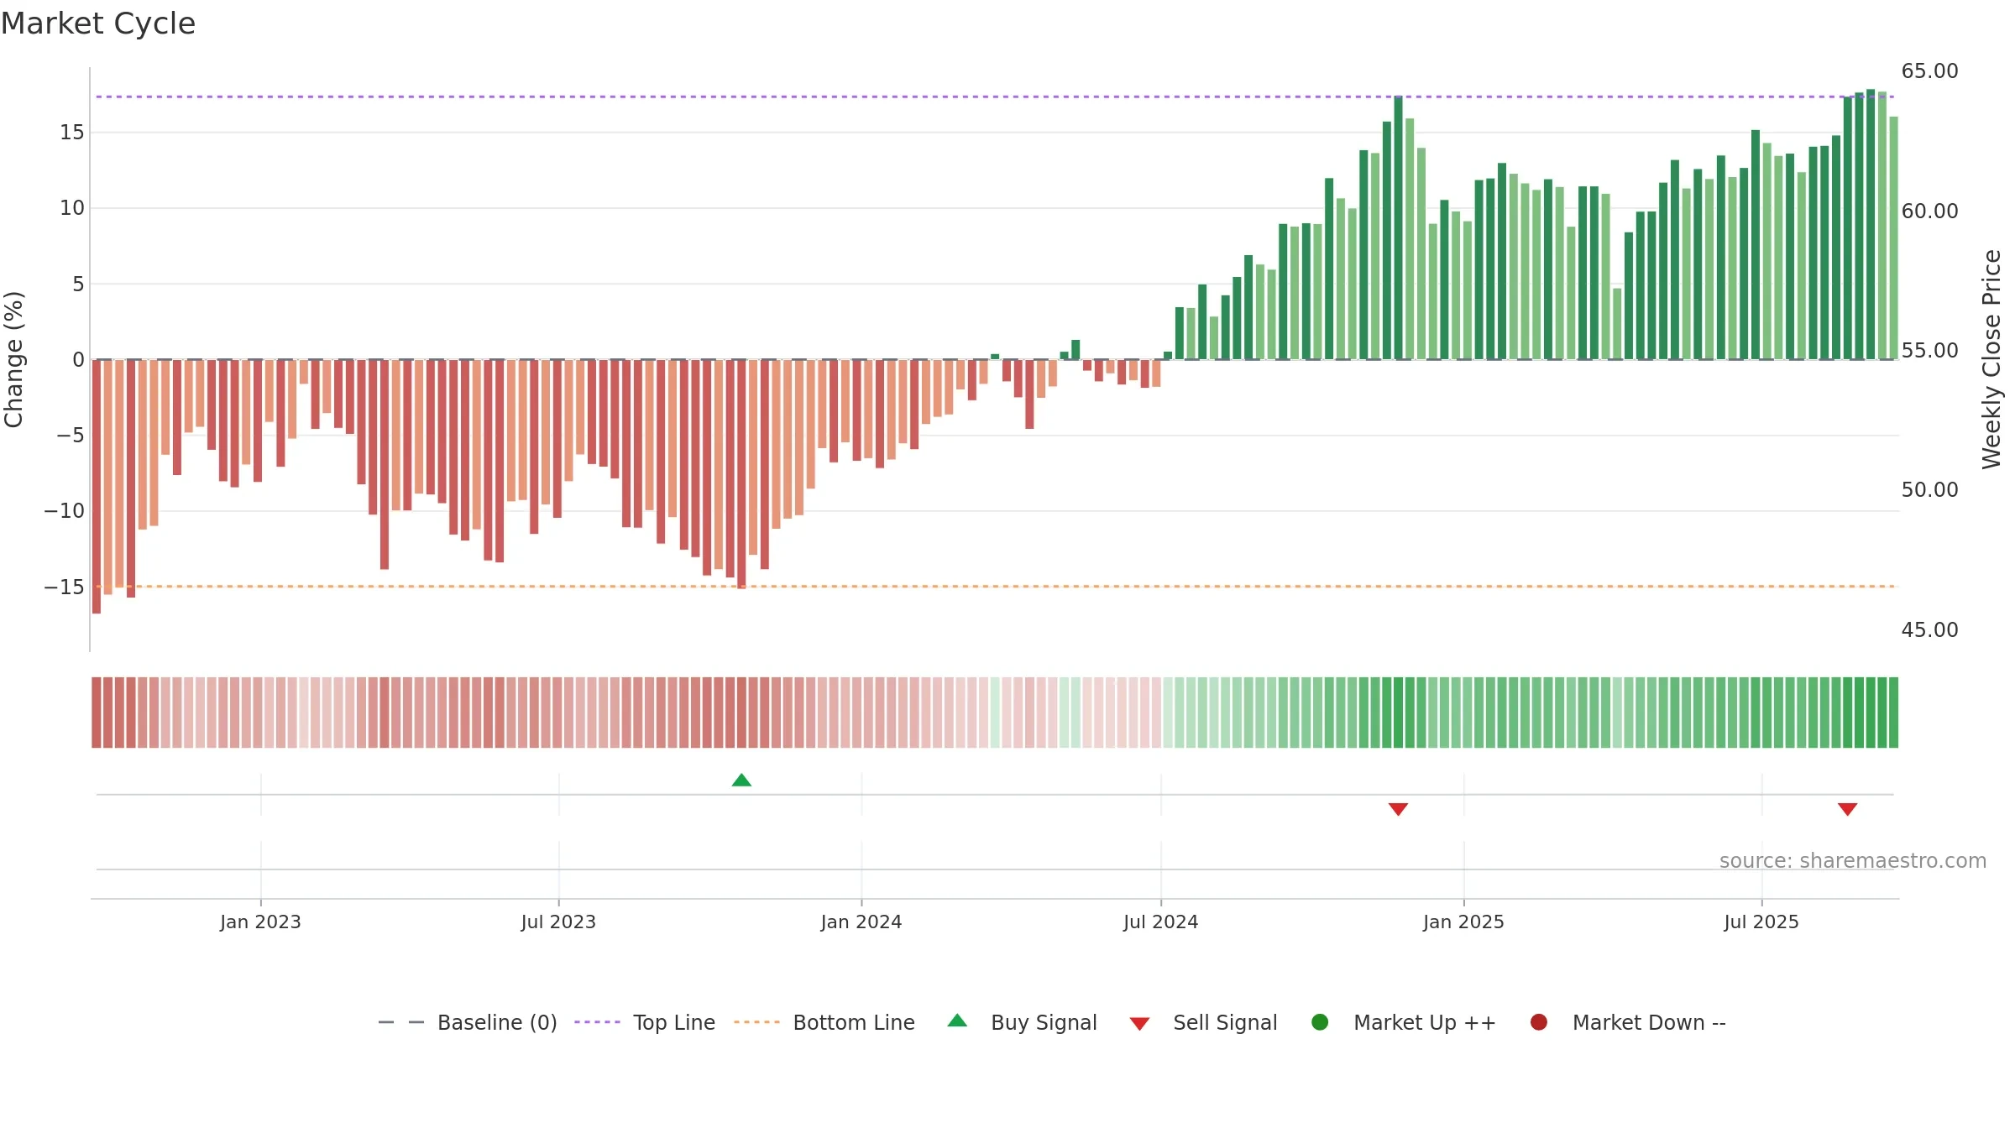Click the Jul 2024 x-axis label
The image size is (2015, 1133).
(1161, 922)
